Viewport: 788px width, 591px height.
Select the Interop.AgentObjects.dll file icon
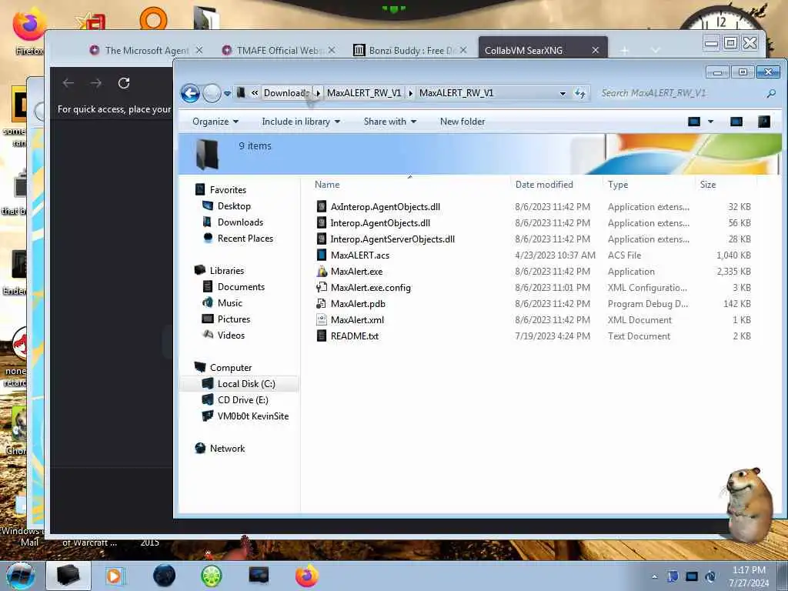point(322,222)
